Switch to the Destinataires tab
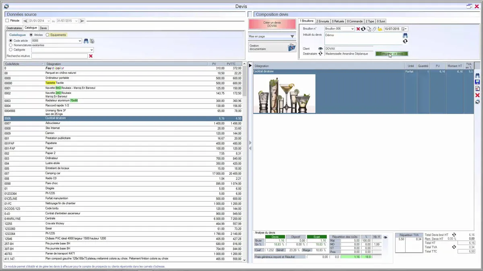Viewport: 483px width, 271px height. 14,28
